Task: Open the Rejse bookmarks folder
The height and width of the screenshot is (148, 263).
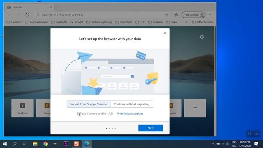Action: click(x=172, y=22)
